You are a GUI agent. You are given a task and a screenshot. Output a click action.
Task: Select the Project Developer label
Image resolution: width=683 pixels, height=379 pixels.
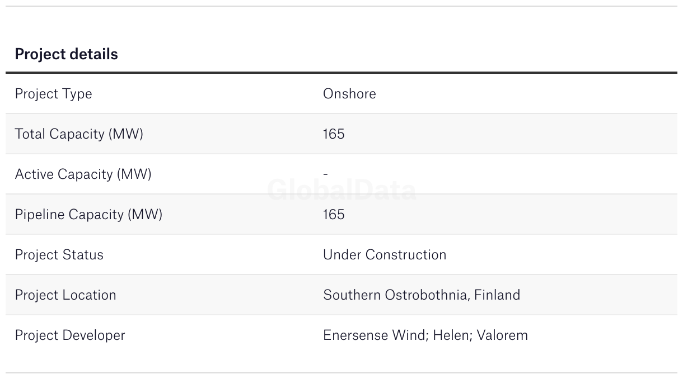(70, 335)
